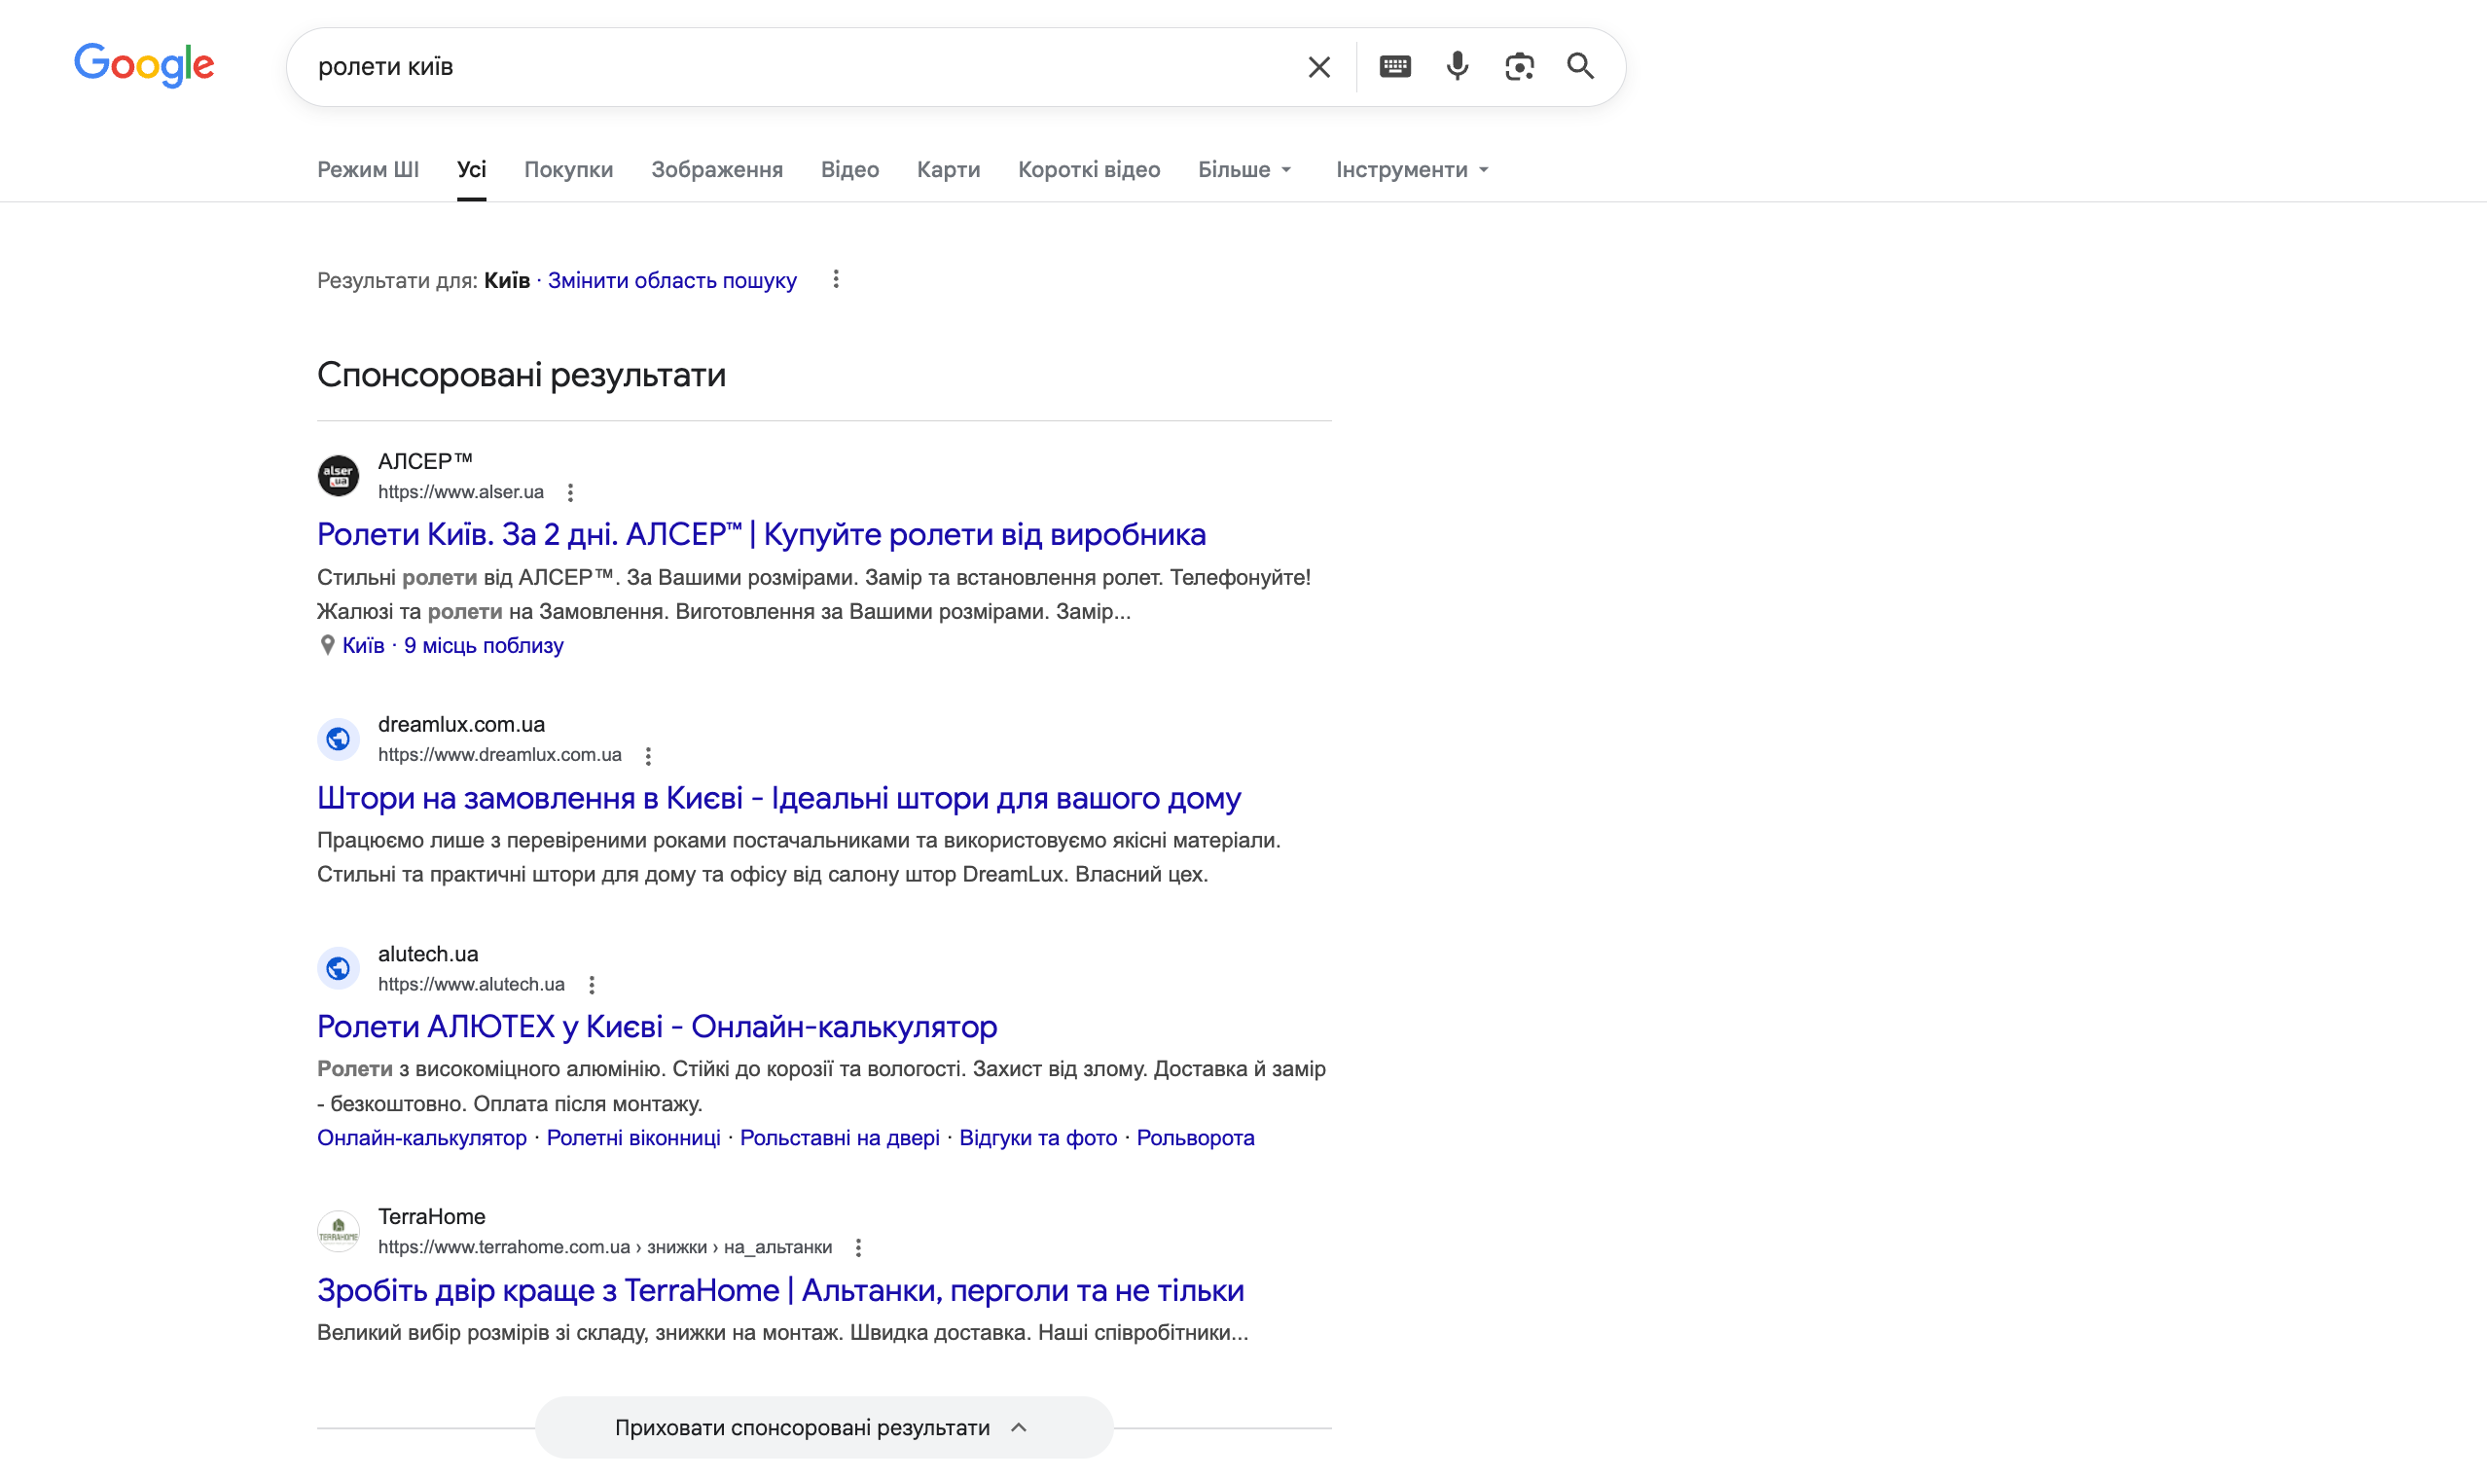Screen dimensions: 2487x1479
Task: Open Короткі відео tab
Action: (x=1088, y=169)
